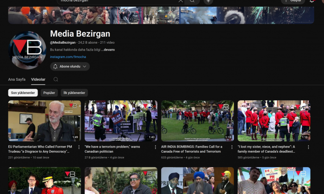Click the search magnifier button in the top bar
Screen dimensions: 324x194
192,1
